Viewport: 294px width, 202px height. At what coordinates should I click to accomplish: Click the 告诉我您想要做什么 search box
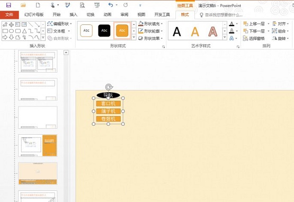(221, 15)
